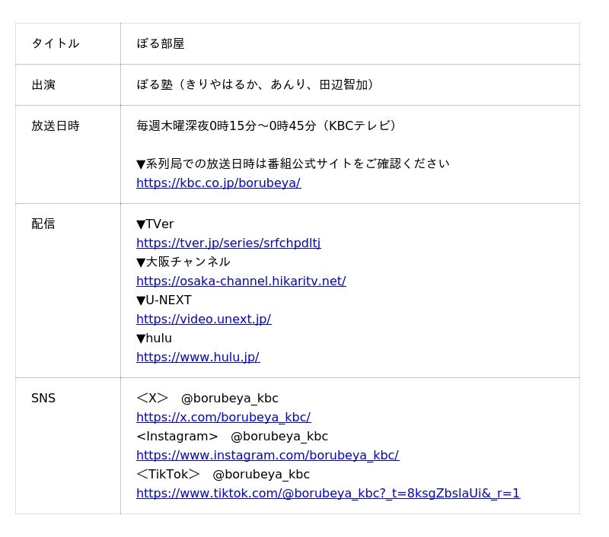Image resolution: width=609 pixels, height=537 pixels.
Task: Select the 出演 row header cell
Action: coord(43,84)
